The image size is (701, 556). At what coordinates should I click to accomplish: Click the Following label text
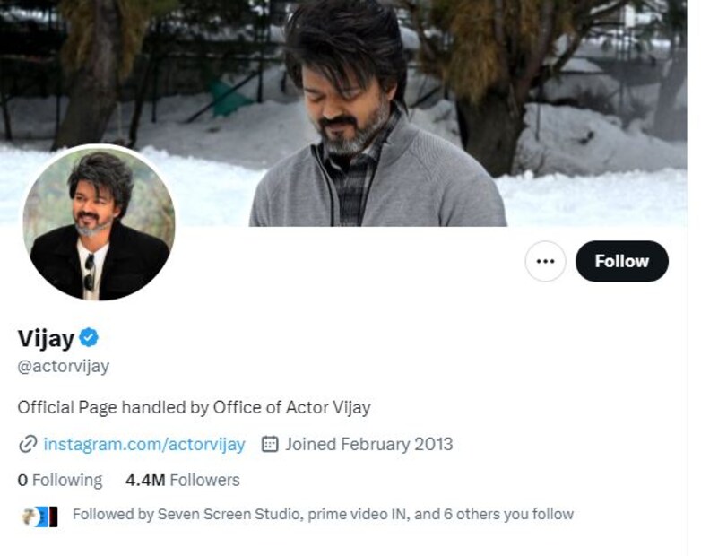[x=67, y=481]
